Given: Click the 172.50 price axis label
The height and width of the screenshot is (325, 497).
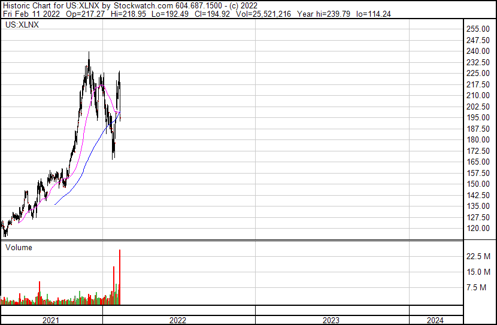Looking at the screenshot, I should 478,151.
